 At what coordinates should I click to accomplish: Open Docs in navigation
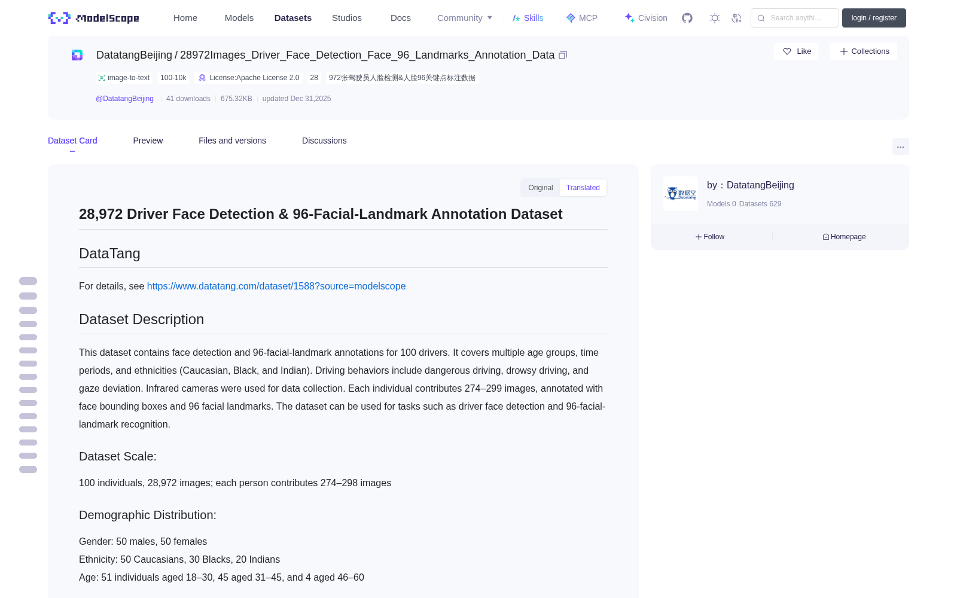pyautogui.click(x=401, y=18)
